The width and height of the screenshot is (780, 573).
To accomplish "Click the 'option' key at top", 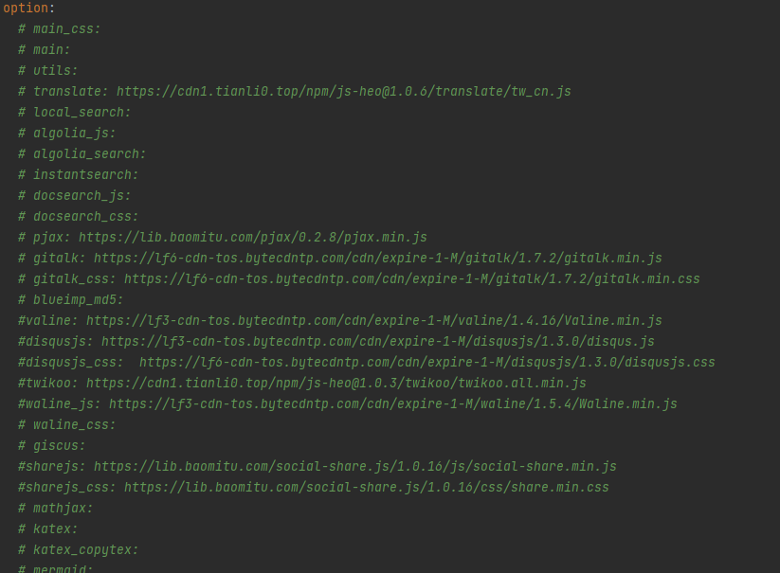I will coord(26,9).
